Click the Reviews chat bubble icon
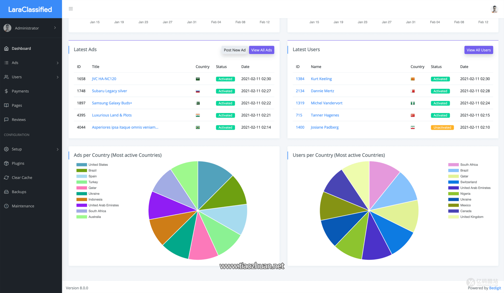The height and width of the screenshot is (293, 504). [6, 120]
